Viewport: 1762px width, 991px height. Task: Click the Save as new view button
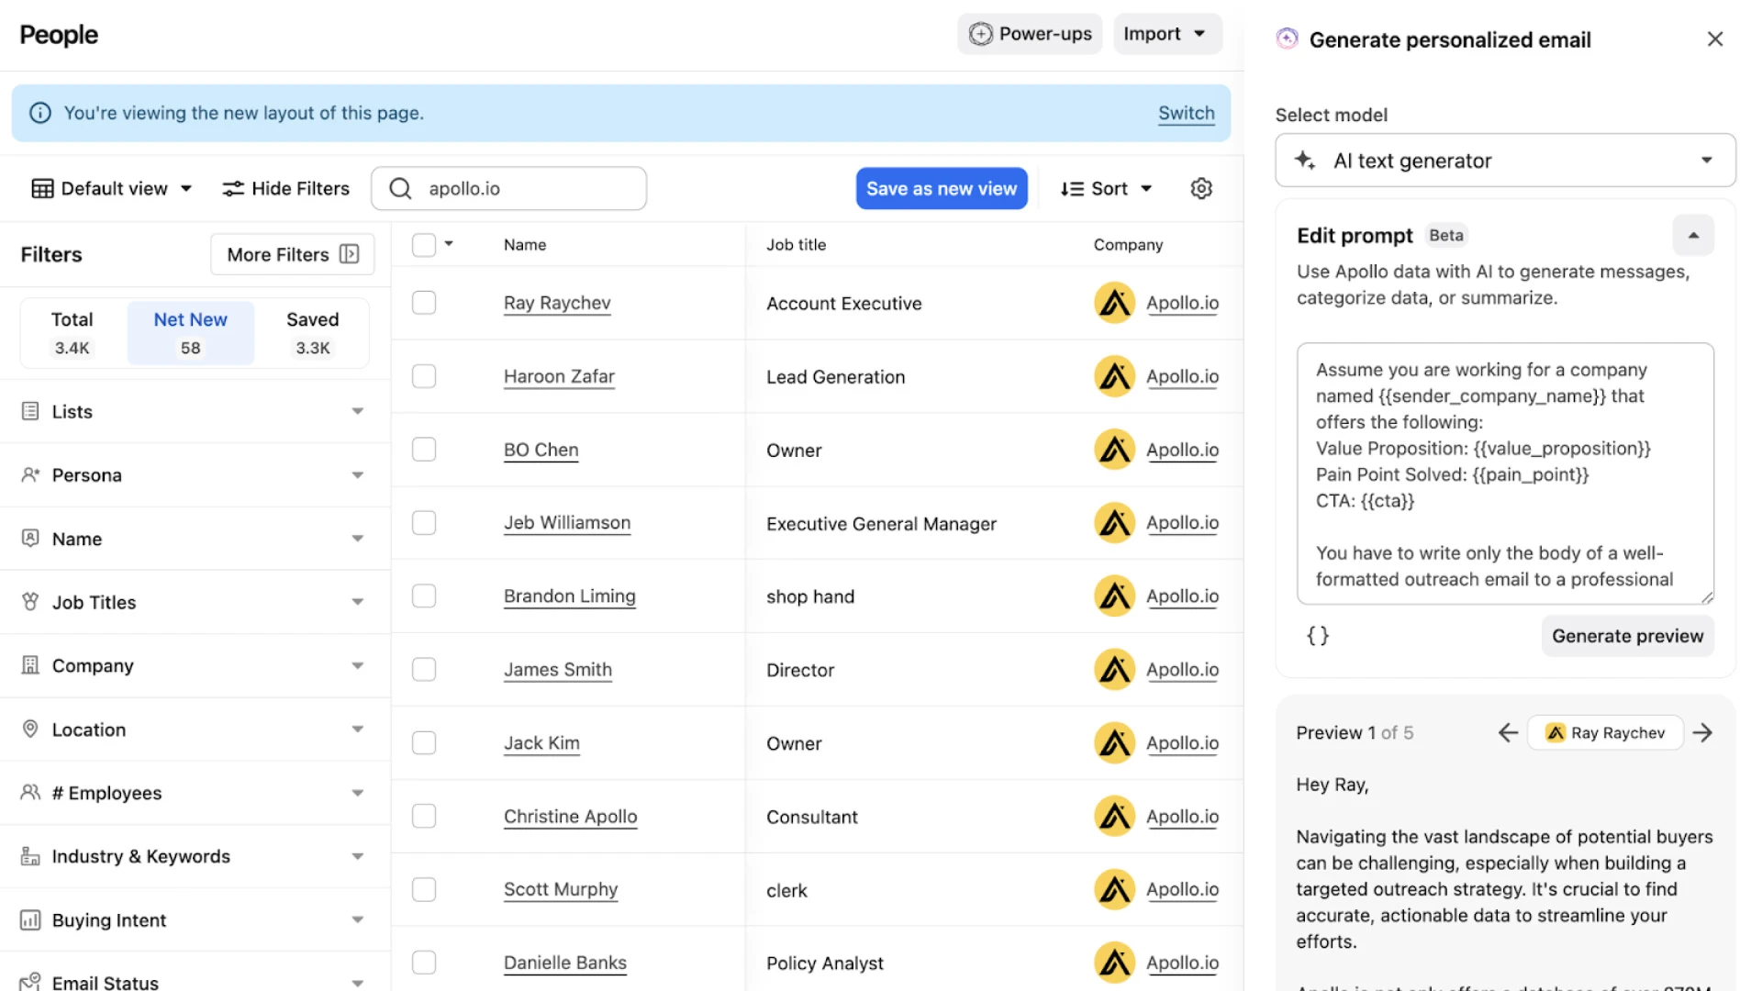[x=942, y=188]
